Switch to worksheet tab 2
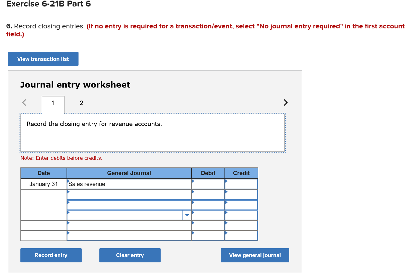 [81, 103]
